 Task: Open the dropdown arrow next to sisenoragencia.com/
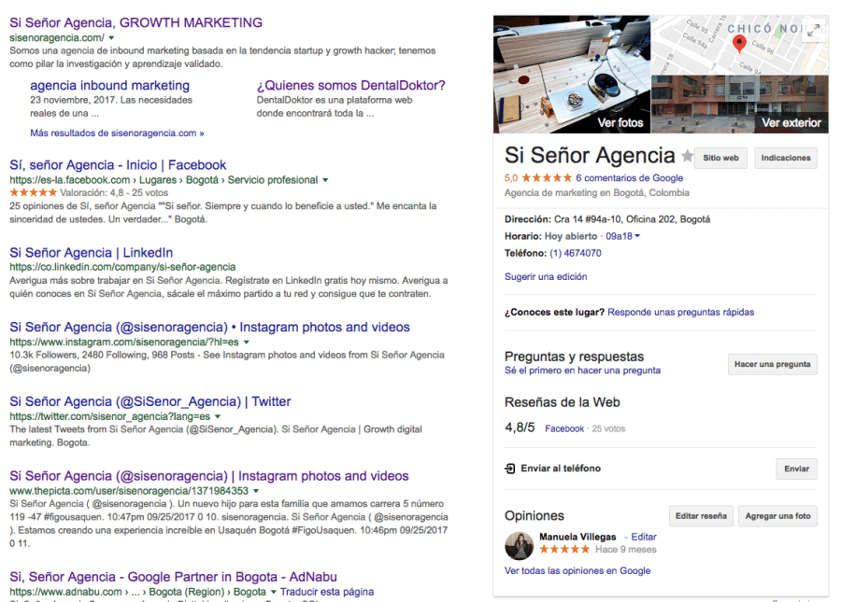click(111, 38)
